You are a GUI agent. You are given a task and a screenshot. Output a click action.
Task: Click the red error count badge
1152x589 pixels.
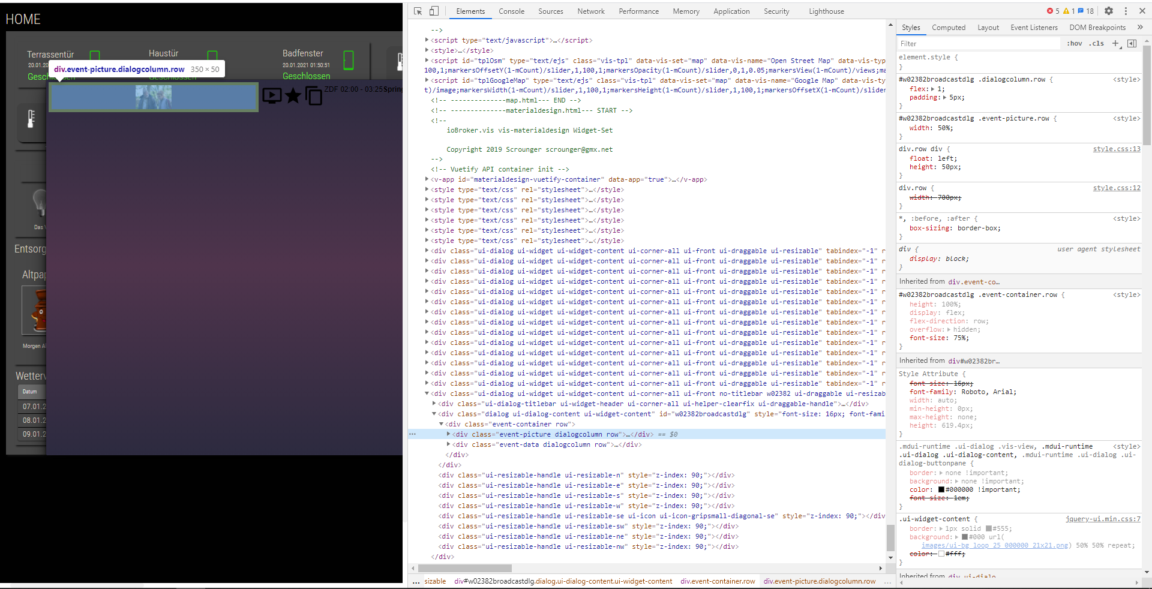1053,11
